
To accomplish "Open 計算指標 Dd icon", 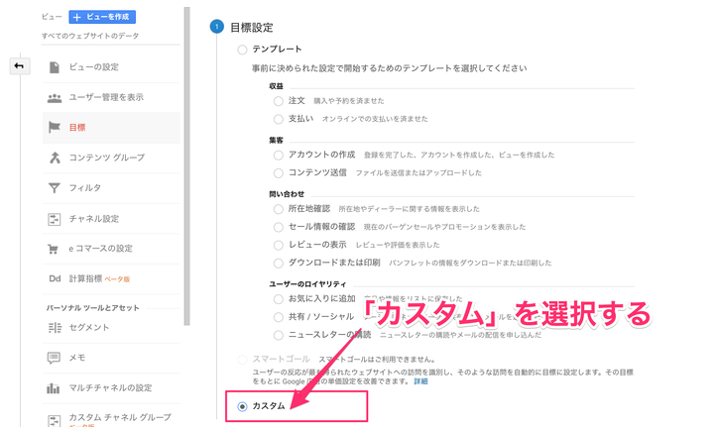I will [54, 278].
